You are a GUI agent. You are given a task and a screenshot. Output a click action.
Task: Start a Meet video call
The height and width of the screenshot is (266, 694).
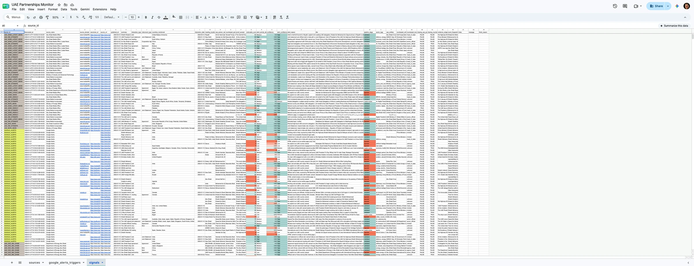636,6
